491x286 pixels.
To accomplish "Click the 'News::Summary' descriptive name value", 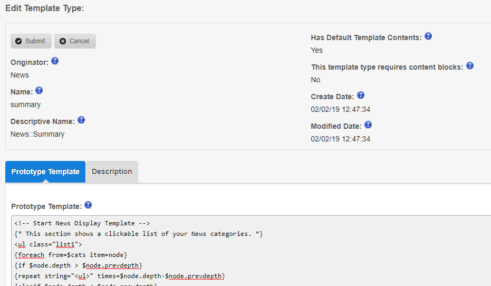I will click(37, 134).
